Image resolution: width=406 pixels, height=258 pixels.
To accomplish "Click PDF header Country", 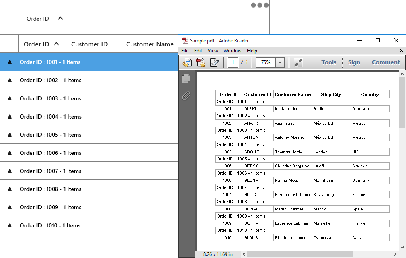I will [x=370, y=94].
